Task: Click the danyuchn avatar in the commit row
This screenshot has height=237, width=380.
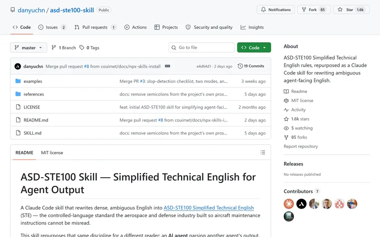Action: click(x=18, y=66)
